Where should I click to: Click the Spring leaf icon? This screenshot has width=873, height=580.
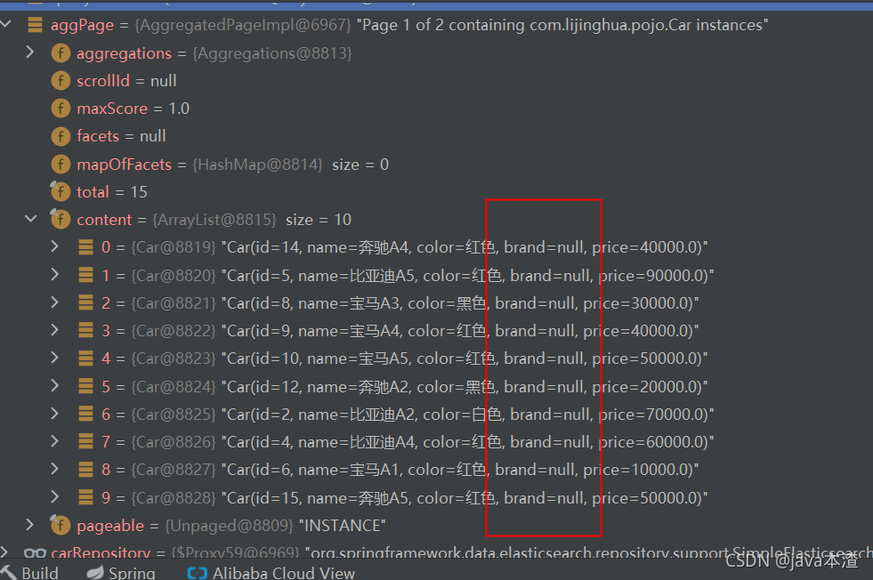point(95,572)
